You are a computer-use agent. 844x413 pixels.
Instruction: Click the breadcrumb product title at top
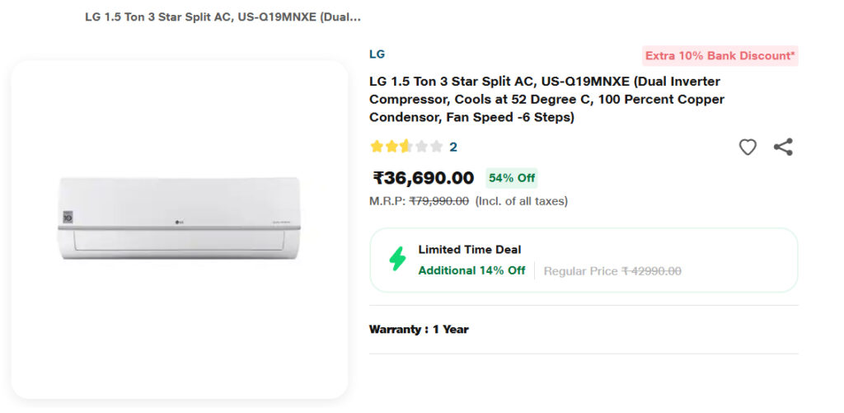pyautogui.click(x=223, y=16)
